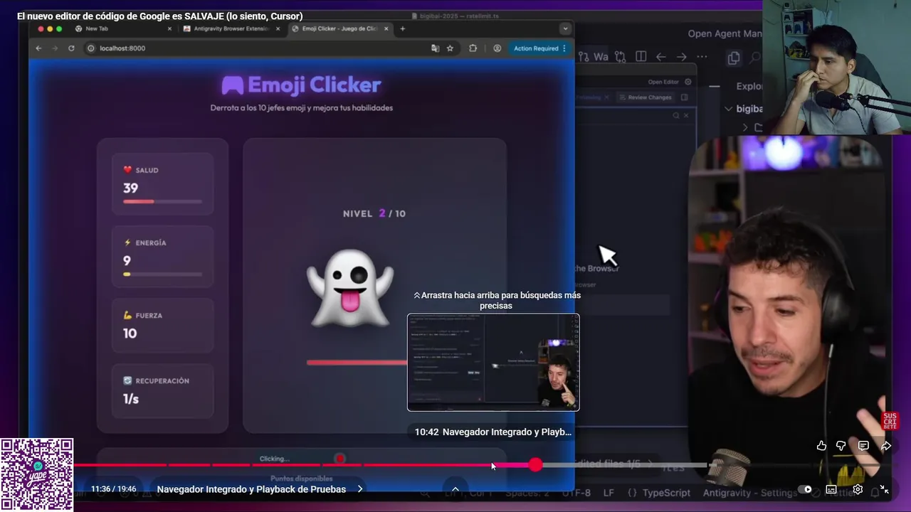Click the translate page icon in address bar

tap(435, 48)
